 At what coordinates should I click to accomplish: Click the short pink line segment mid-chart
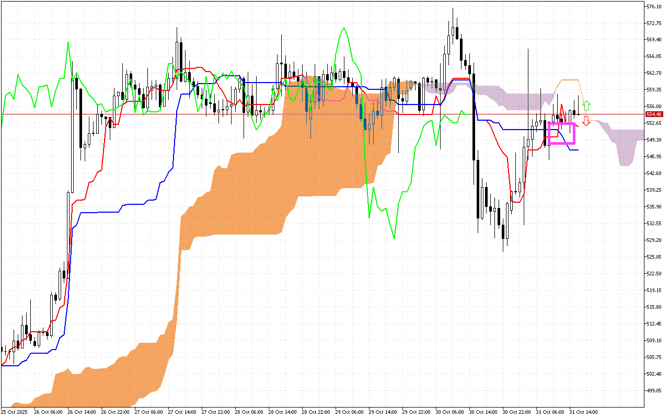pyautogui.click(x=334, y=99)
